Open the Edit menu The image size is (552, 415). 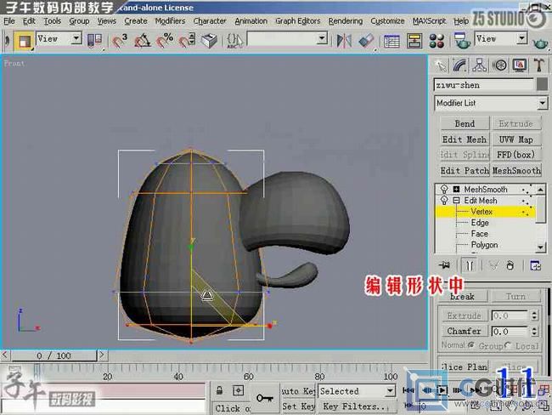click(29, 21)
